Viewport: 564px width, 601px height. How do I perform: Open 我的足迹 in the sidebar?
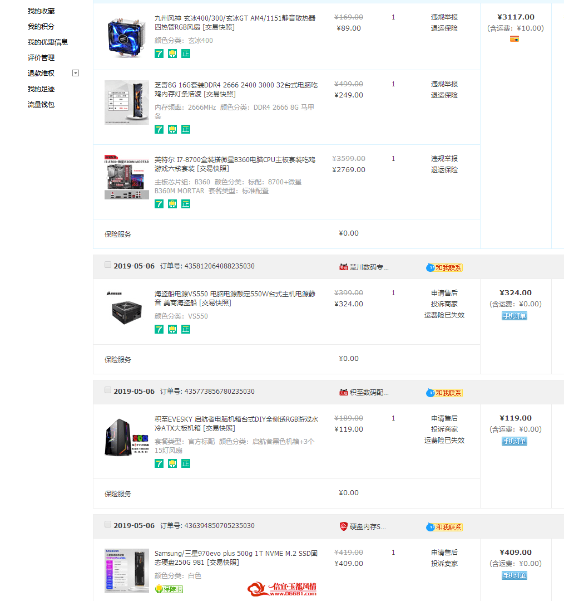(x=41, y=89)
